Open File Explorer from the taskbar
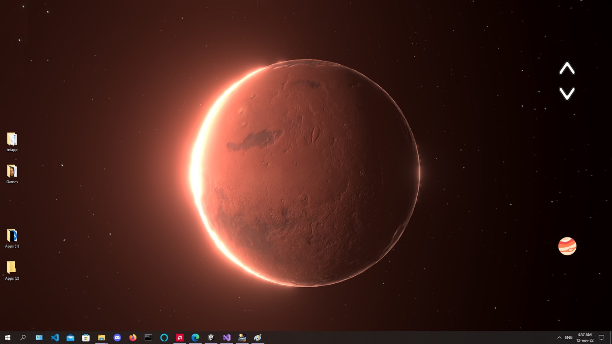This screenshot has height=344, width=612. coord(101,337)
